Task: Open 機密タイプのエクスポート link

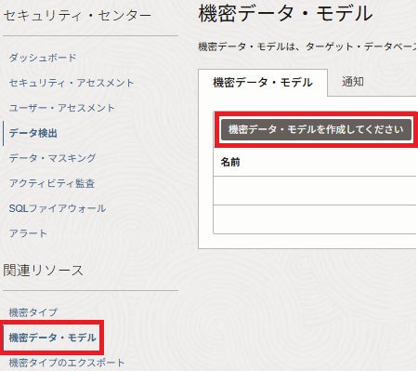Action: tap(67, 363)
